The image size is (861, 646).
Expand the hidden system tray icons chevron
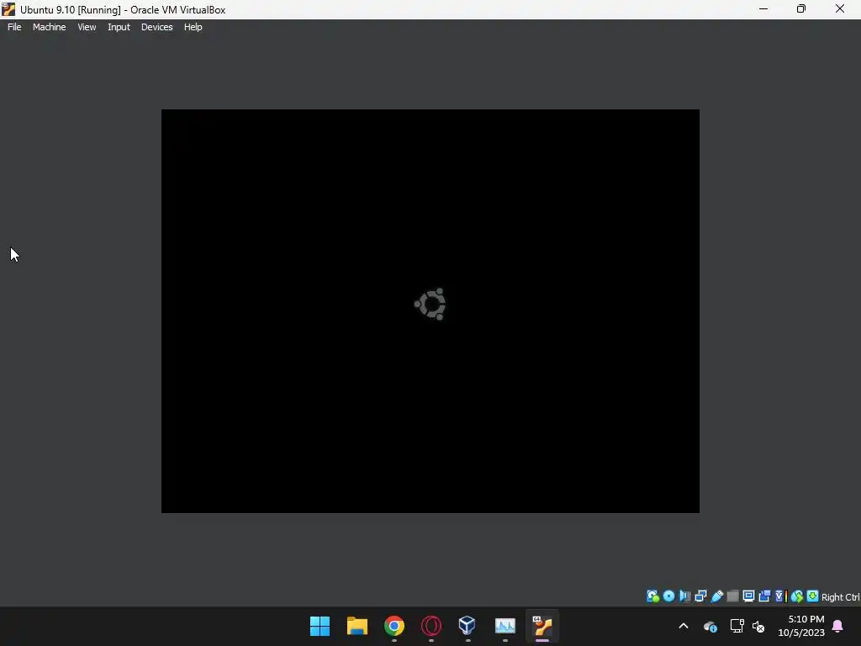(x=684, y=626)
